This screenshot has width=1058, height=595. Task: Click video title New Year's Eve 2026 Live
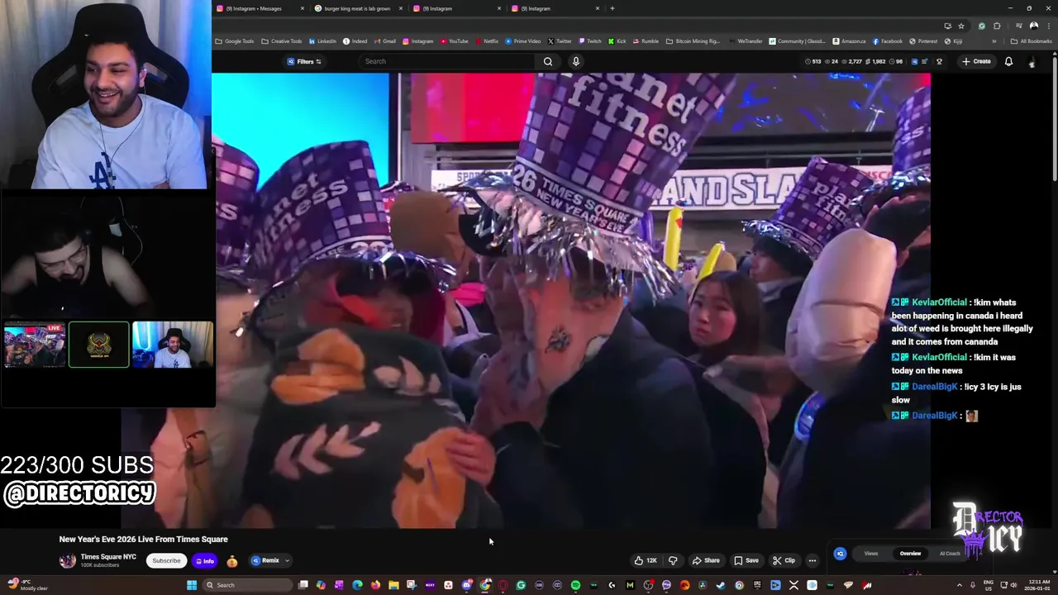[143, 539]
